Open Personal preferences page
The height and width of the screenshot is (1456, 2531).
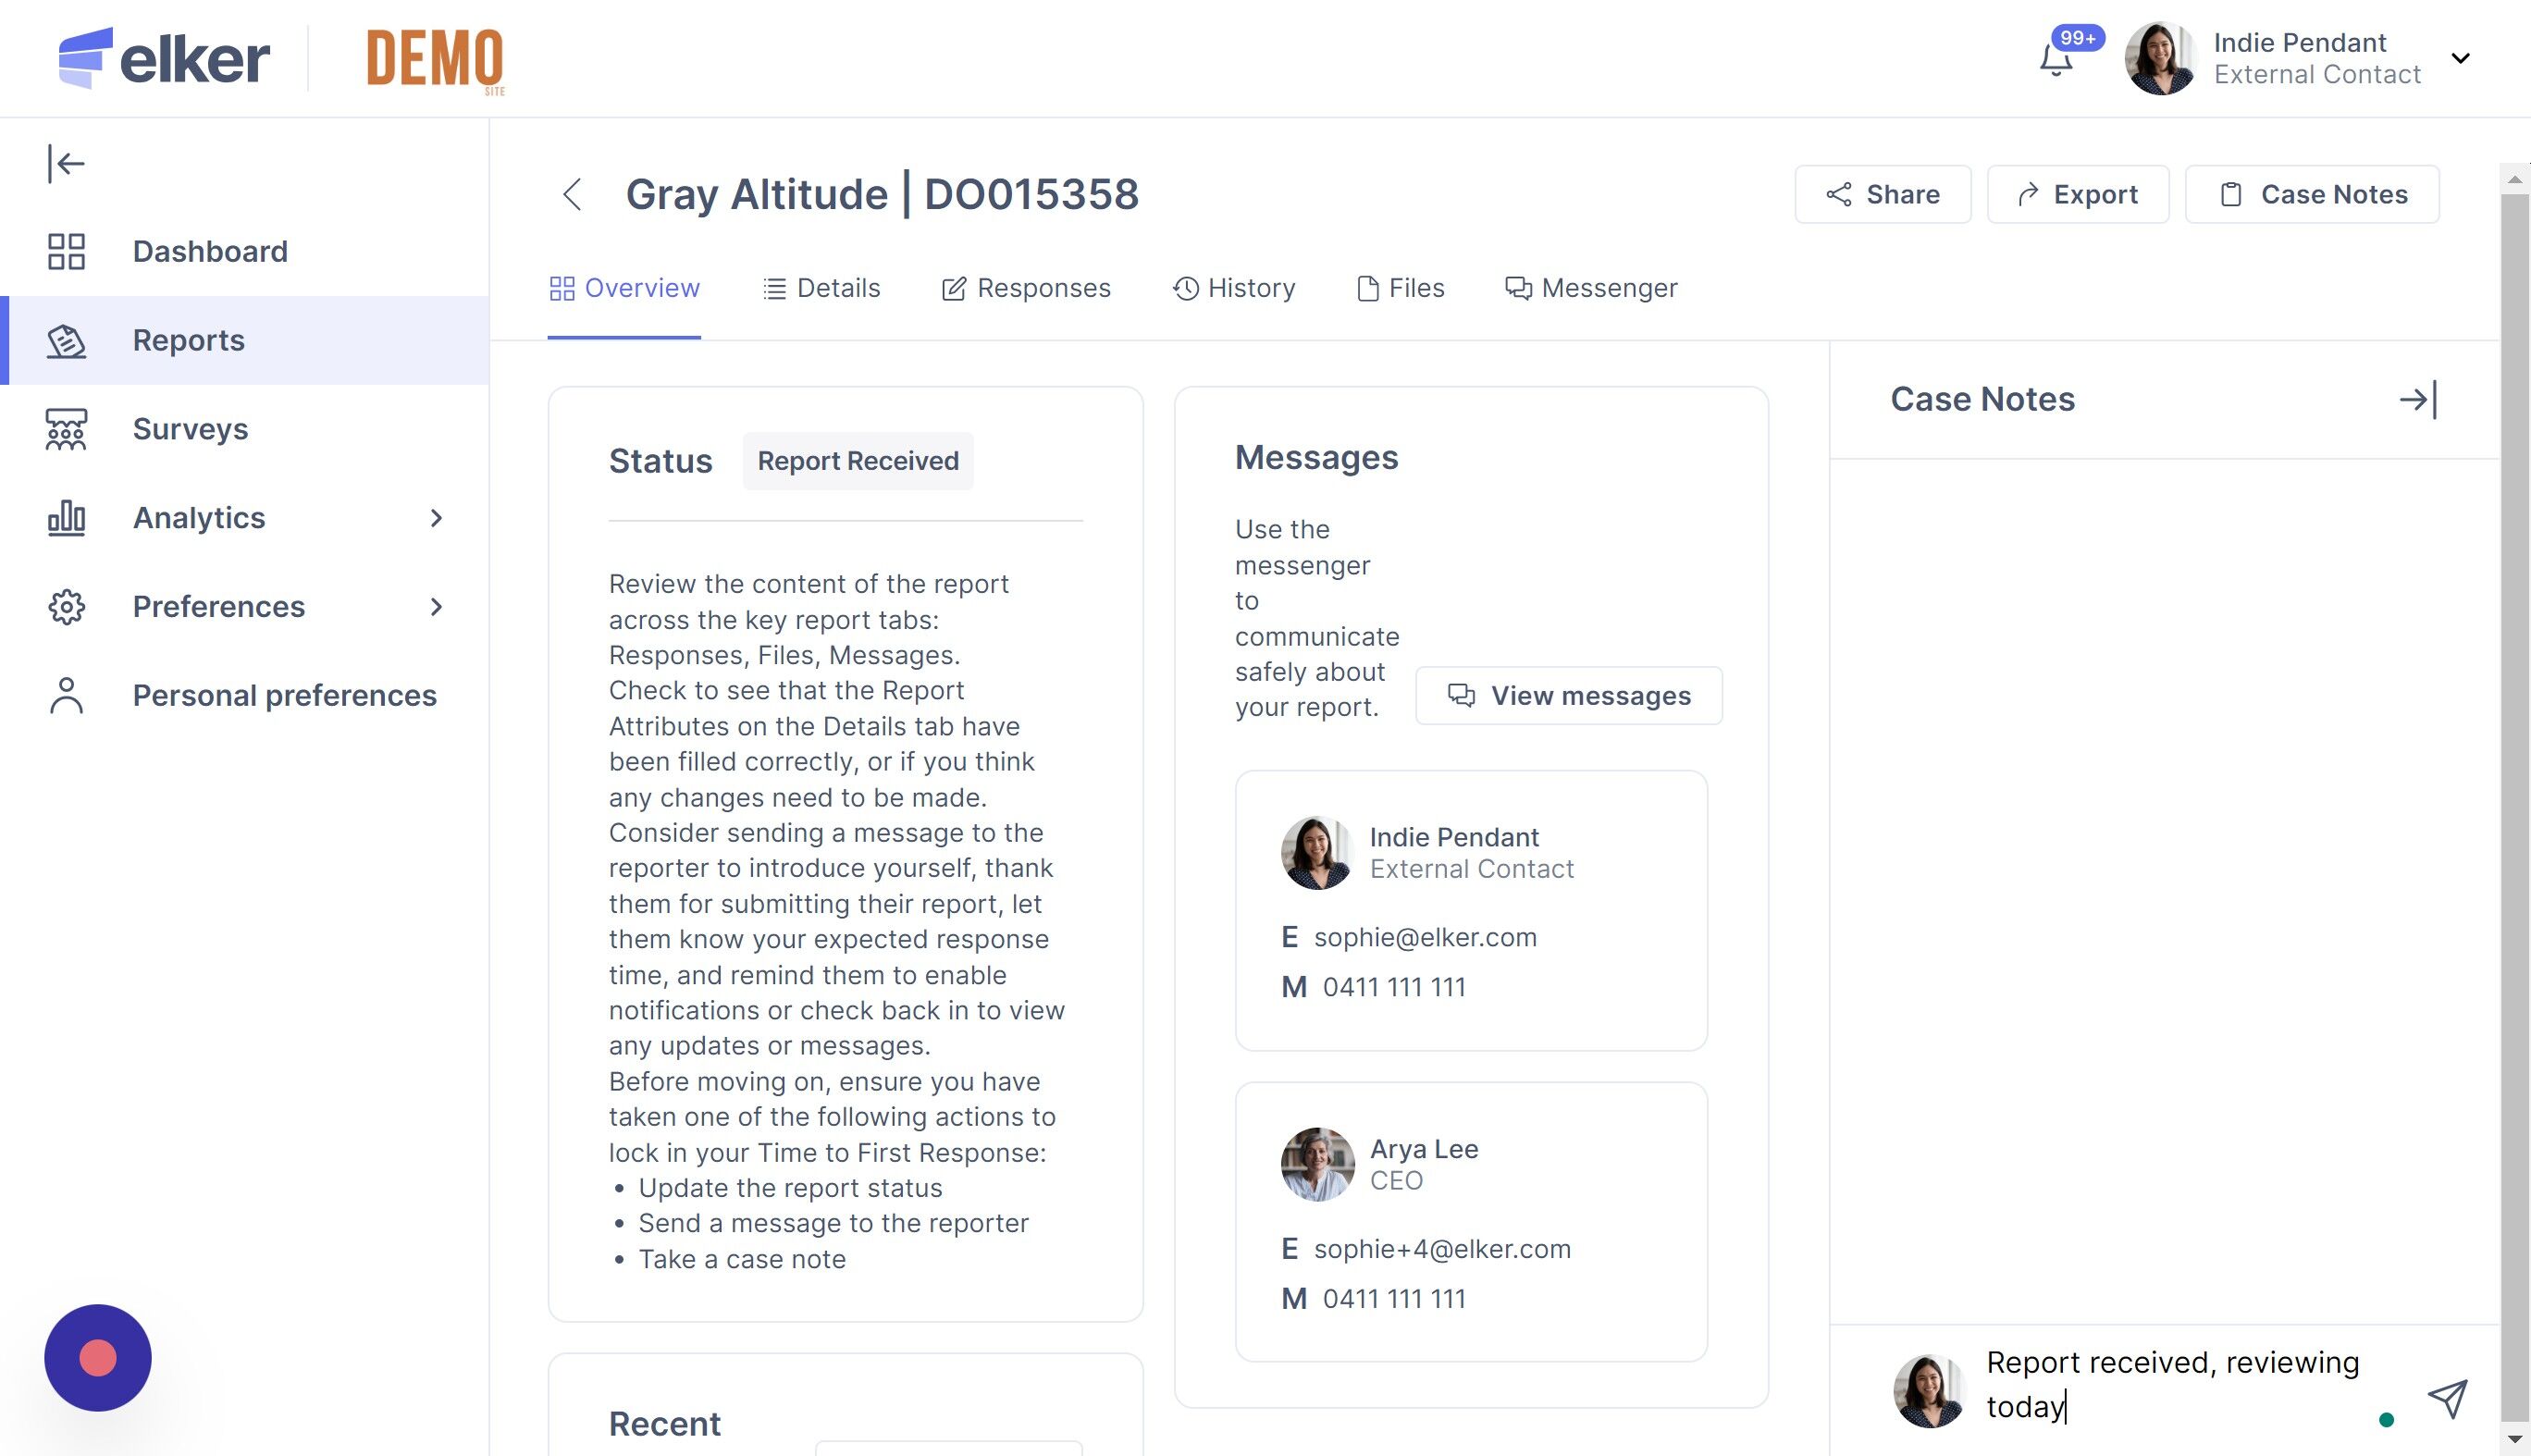284,695
